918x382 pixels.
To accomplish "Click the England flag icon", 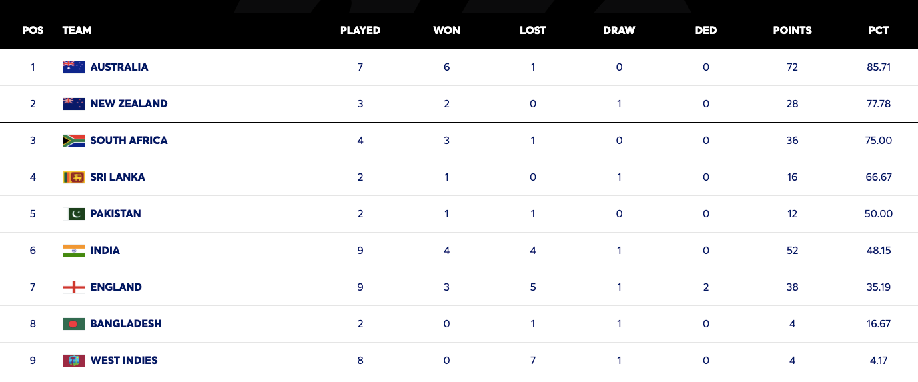I will coord(73,287).
